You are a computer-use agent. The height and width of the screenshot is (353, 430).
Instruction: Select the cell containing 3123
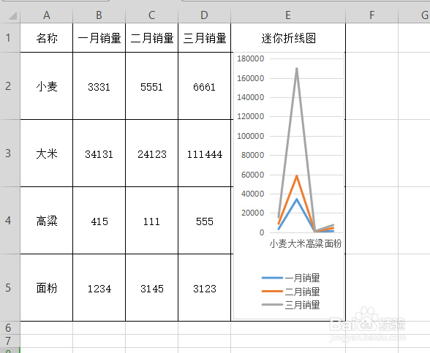tap(204, 288)
